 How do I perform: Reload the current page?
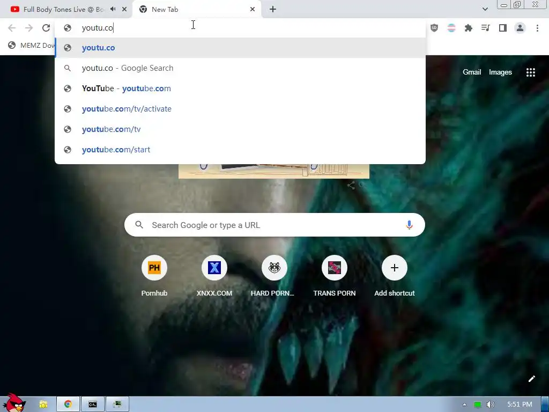point(46,28)
